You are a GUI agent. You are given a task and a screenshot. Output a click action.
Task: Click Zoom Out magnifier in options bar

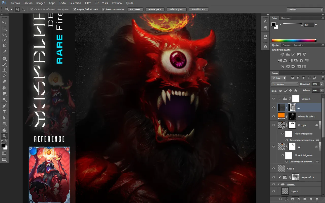tap(23, 9)
